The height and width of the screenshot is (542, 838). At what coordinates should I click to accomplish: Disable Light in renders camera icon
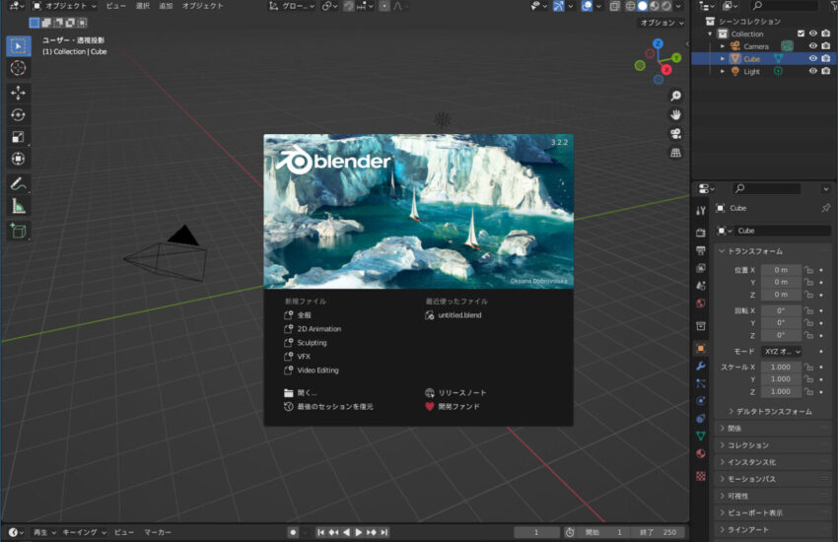[x=826, y=71]
